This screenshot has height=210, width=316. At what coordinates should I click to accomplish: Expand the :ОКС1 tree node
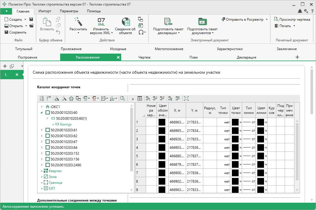42,107
